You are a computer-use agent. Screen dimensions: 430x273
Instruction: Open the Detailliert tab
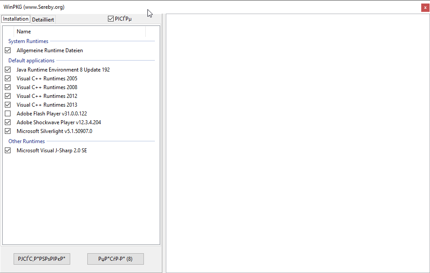click(x=43, y=19)
